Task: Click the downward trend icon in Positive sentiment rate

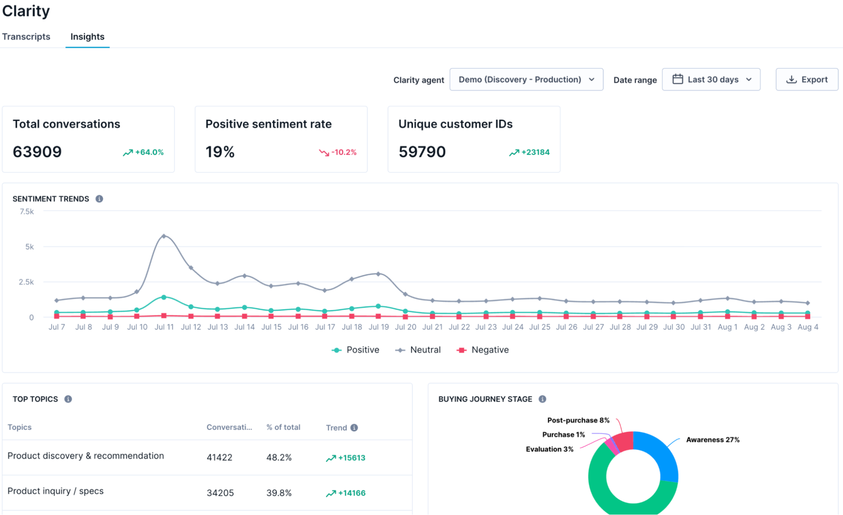Action: 324,153
